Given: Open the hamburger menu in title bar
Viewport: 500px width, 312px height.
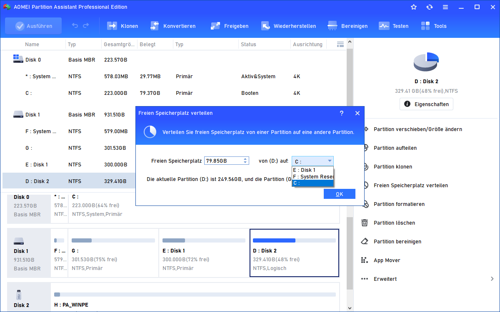Looking at the screenshot, I should coord(445,7).
